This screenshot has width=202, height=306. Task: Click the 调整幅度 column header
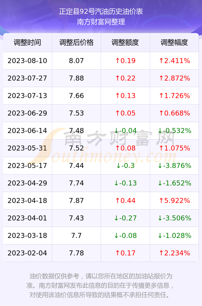point(174,42)
